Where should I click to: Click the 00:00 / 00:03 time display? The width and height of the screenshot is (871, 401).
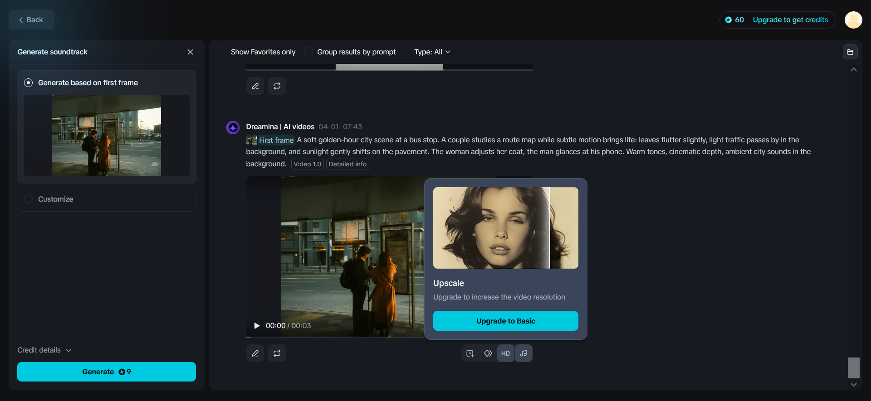(x=289, y=326)
